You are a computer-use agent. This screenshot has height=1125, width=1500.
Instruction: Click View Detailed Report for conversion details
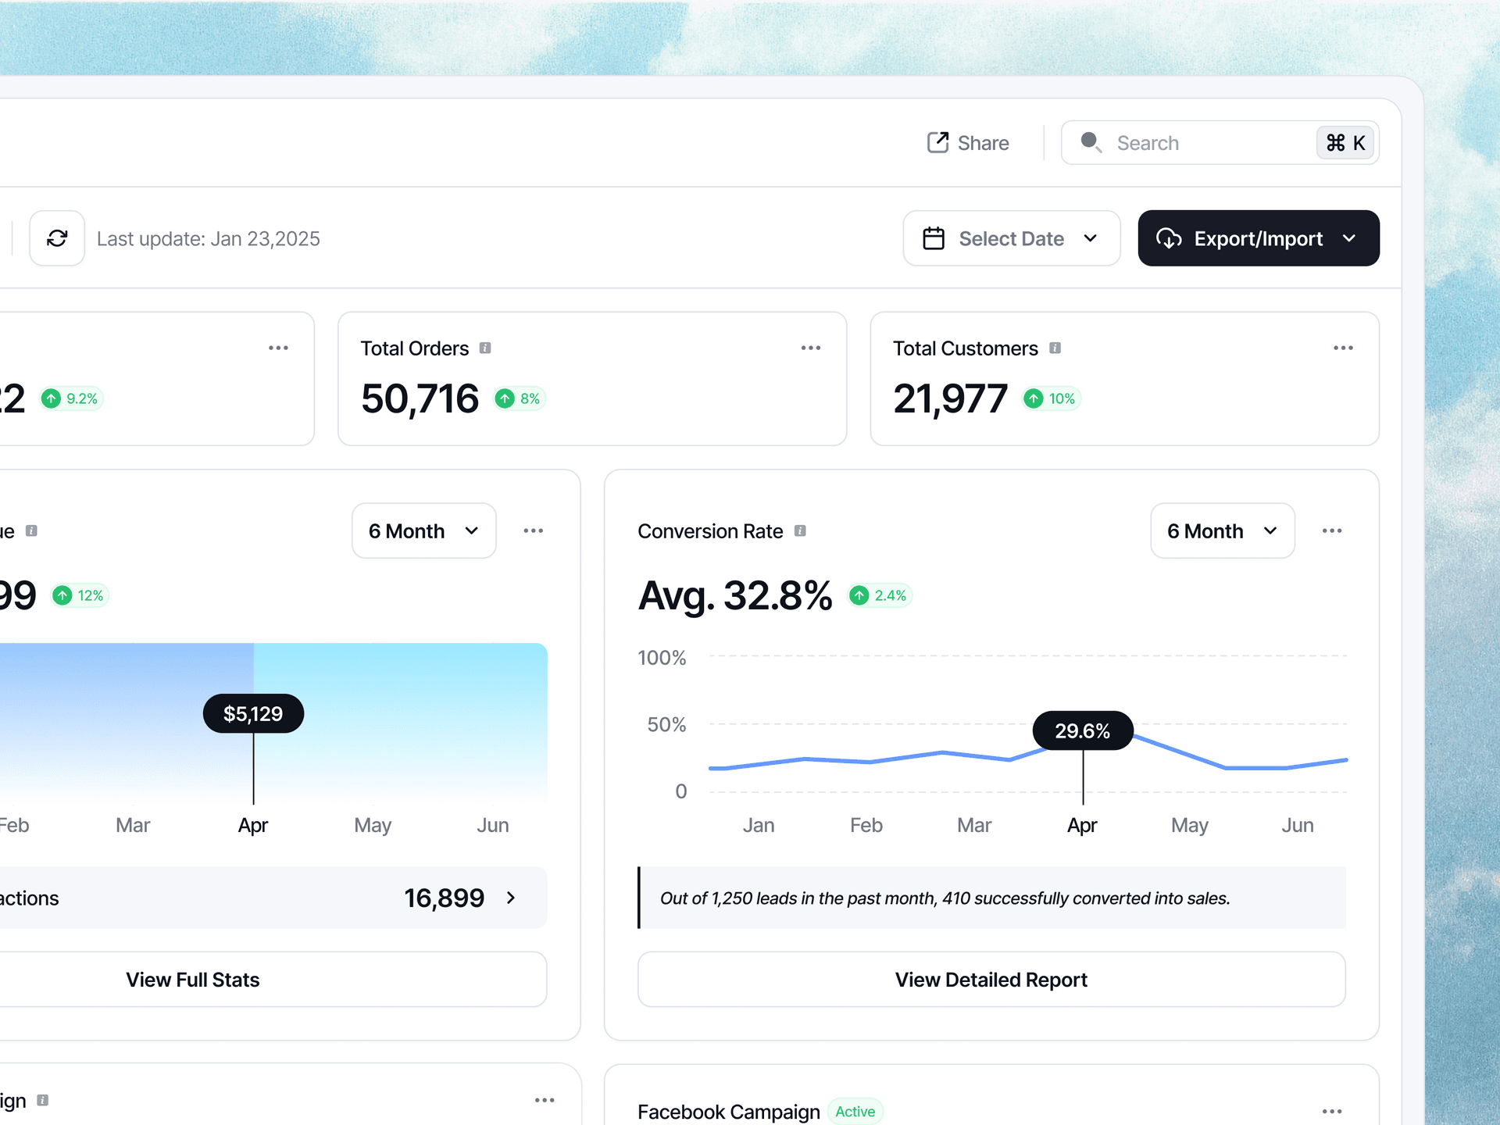point(991,979)
